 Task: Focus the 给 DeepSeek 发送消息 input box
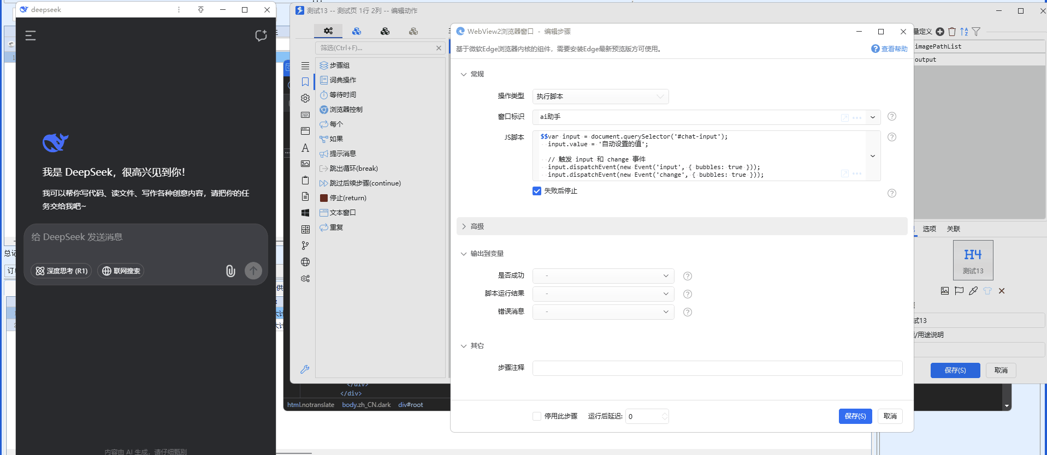[x=145, y=237]
